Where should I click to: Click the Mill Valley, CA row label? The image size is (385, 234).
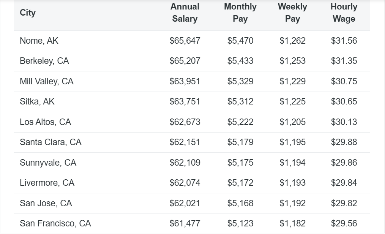[x=47, y=81]
